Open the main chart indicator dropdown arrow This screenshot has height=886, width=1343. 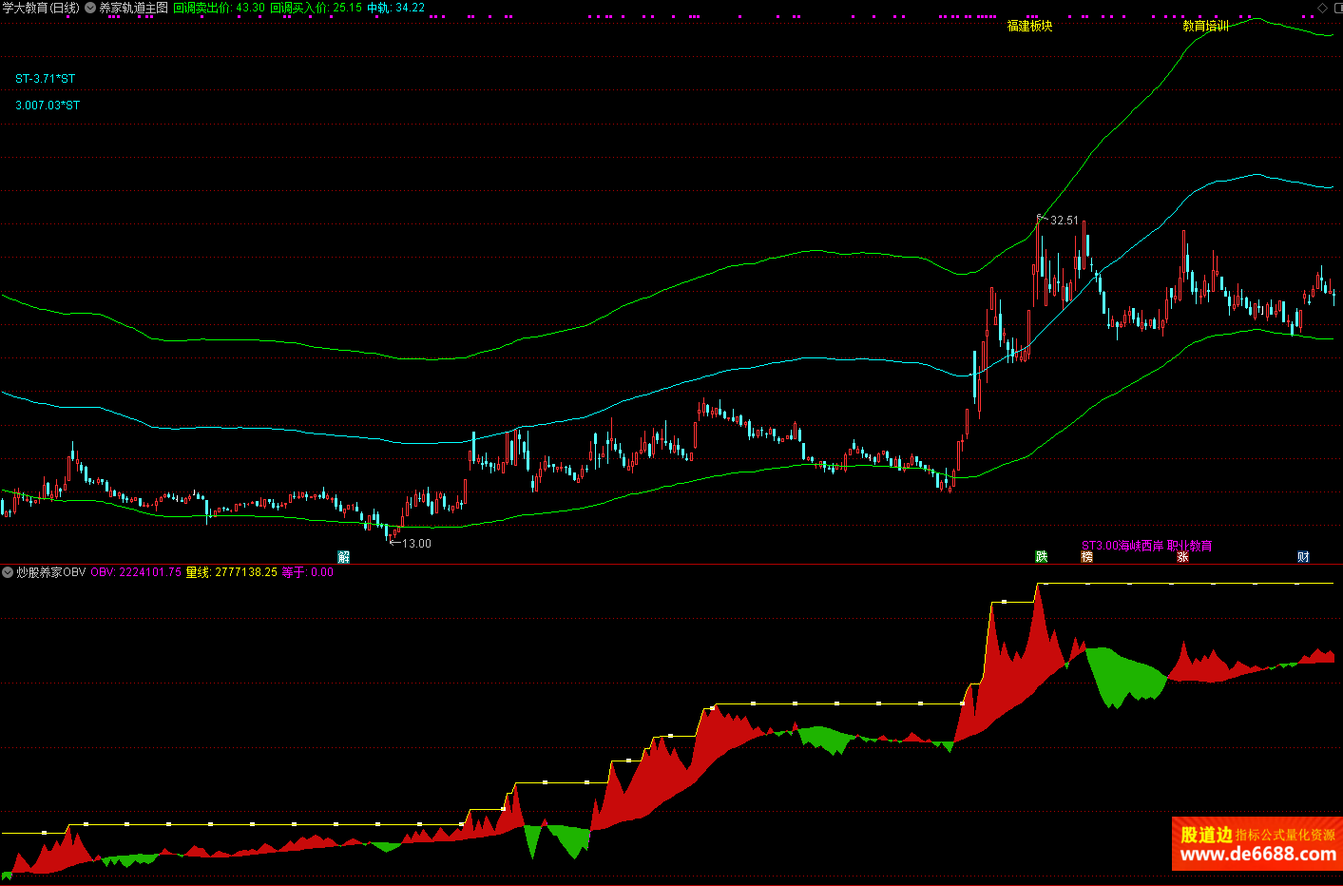[90, 8]
